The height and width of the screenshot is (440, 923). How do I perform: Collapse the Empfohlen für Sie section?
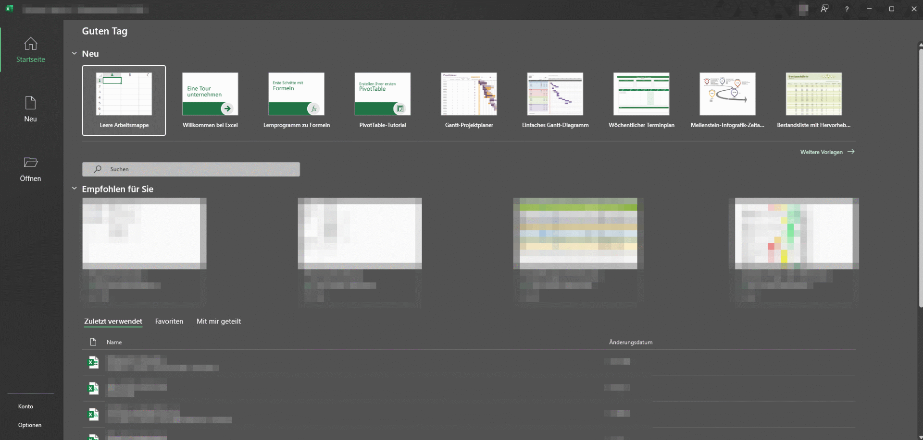[74, 188]
